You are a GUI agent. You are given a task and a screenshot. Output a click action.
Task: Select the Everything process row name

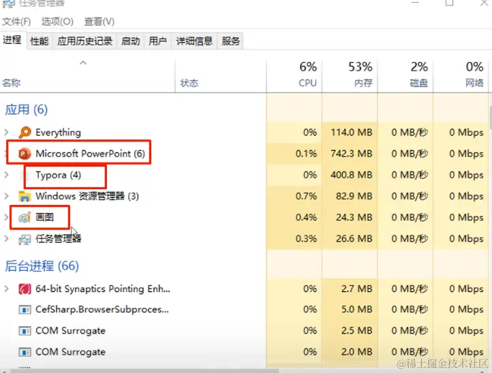(58, 133)
